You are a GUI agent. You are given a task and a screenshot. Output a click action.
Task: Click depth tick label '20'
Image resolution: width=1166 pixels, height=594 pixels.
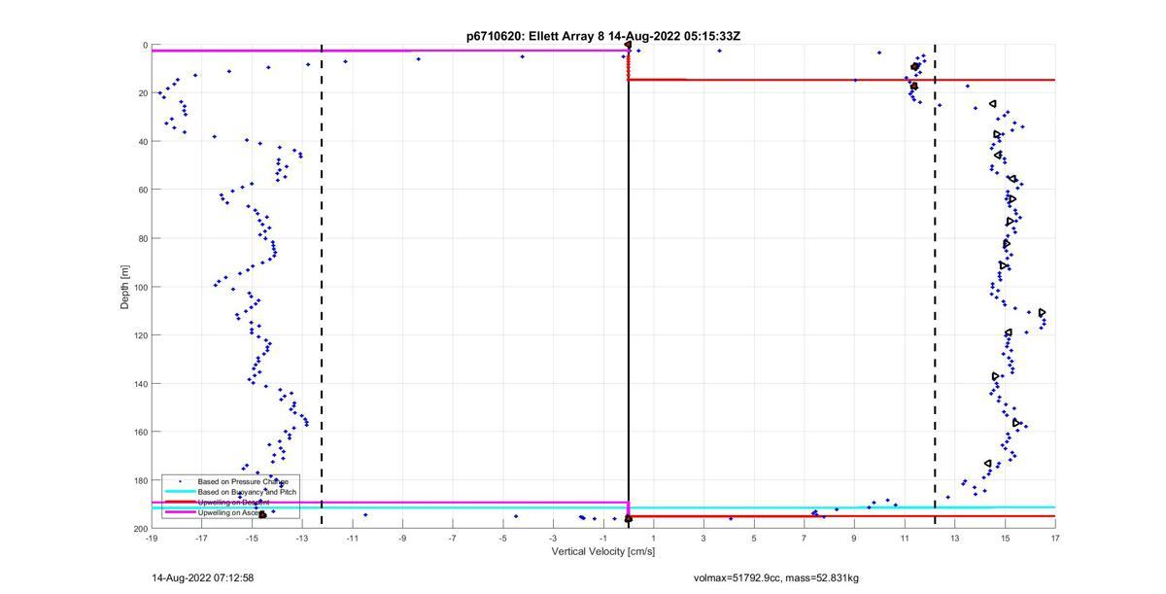coord(143,93)
